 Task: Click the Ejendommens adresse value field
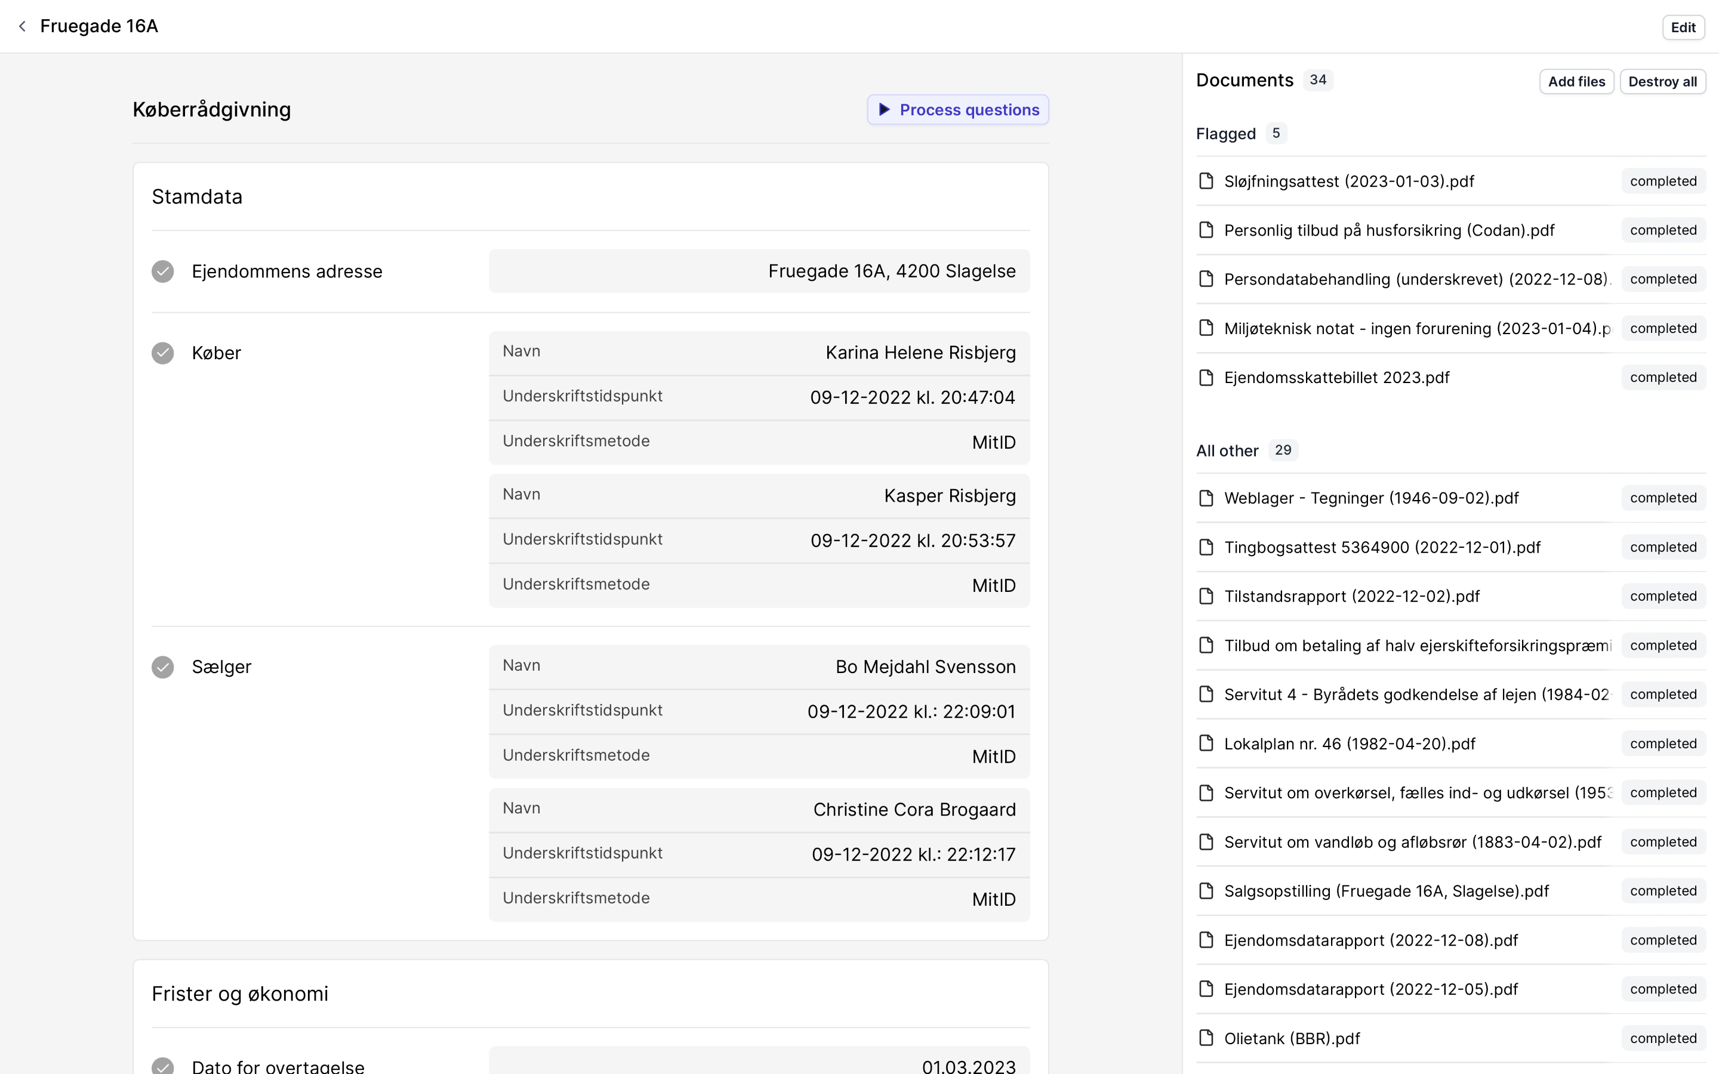click(x=759, y=271)
